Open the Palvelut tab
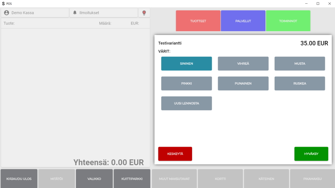 coord(243,21)
